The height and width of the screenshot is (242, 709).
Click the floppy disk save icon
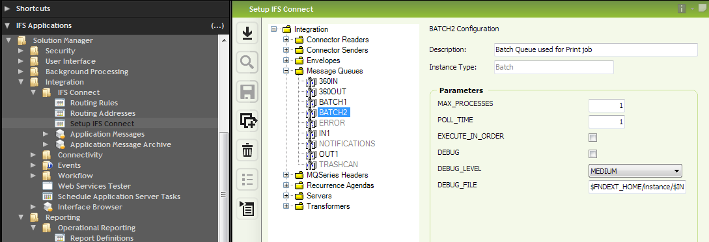click(247, 92)
